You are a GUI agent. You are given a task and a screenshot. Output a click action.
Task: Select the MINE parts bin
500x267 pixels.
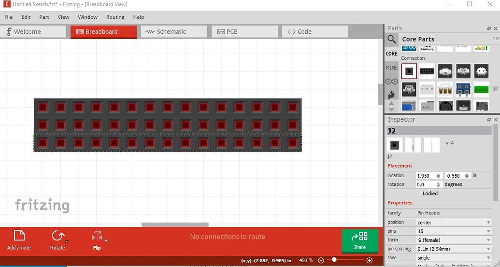pyautogui.click(x=392, y=68)
